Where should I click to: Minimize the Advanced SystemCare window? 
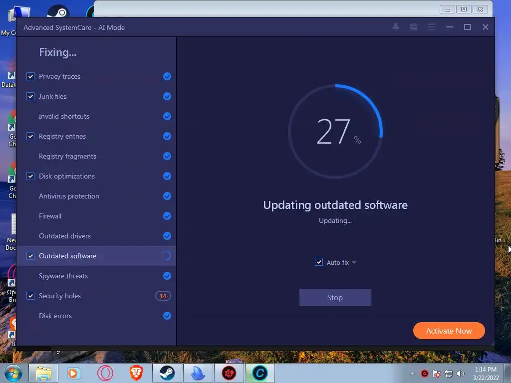pos(450,27)
